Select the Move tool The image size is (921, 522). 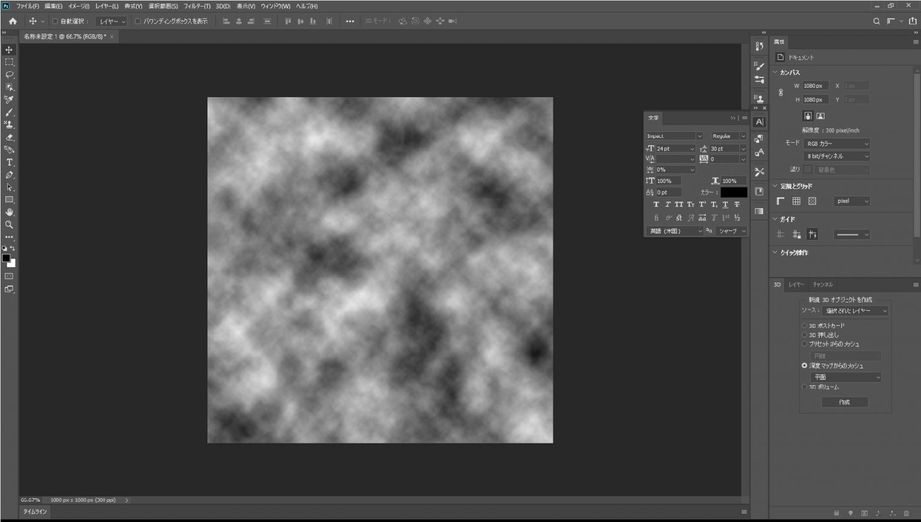[8, 49]
